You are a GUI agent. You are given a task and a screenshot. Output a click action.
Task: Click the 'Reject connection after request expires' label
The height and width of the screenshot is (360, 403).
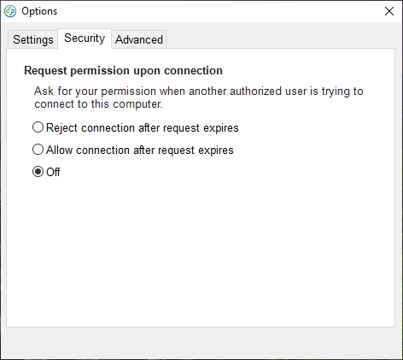pos(143,127)
